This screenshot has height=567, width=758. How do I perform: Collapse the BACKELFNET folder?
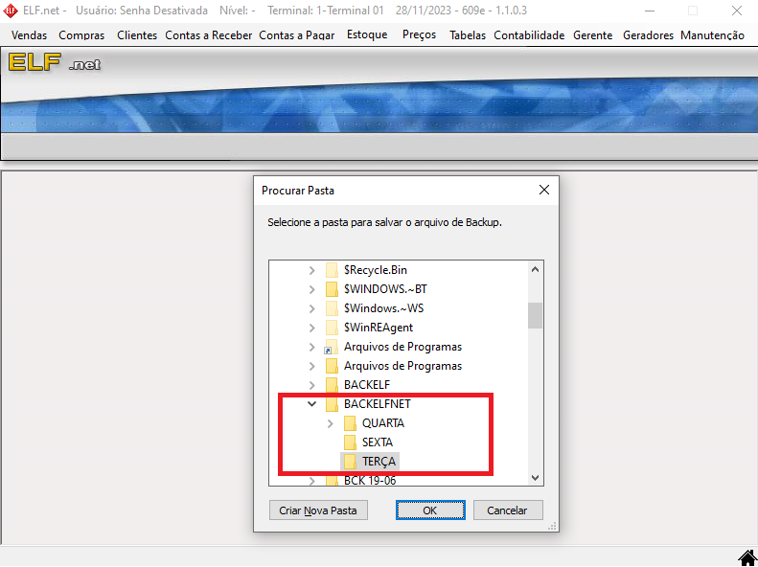[311, 404]
